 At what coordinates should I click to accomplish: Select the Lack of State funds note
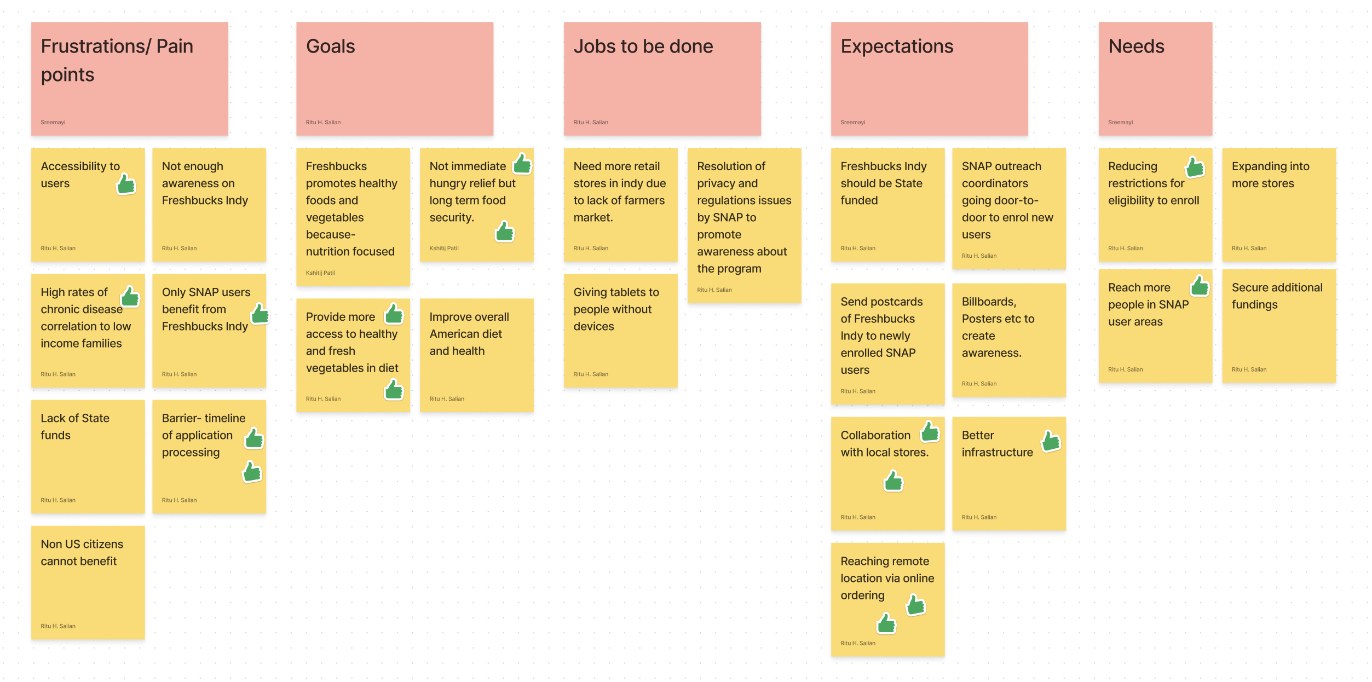pos(88,456)
